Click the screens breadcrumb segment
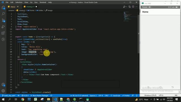Viewport: 181px width, 102px height. [11, 10]
